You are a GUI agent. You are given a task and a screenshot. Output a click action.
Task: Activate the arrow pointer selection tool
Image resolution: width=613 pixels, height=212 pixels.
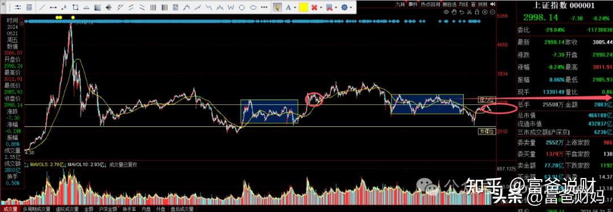(x=277, y=7)
